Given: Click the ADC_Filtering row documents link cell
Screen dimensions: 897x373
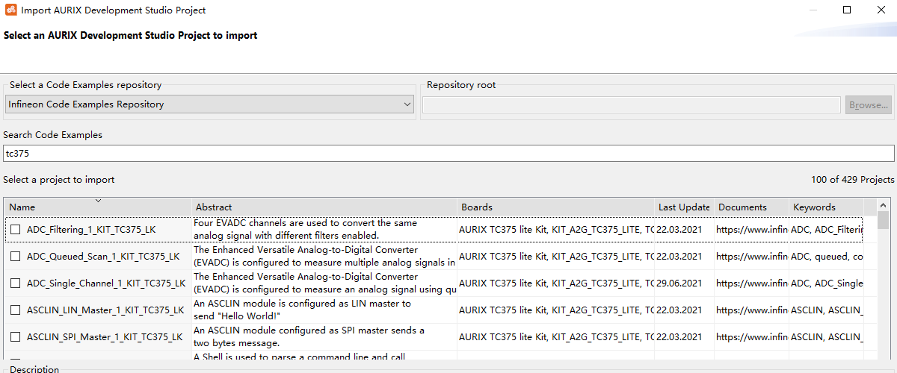Looking at the screenshot, I should 751,230.
